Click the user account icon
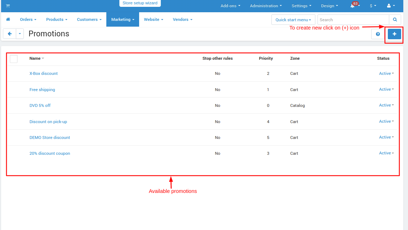The image size is (408, 230). 390,6
